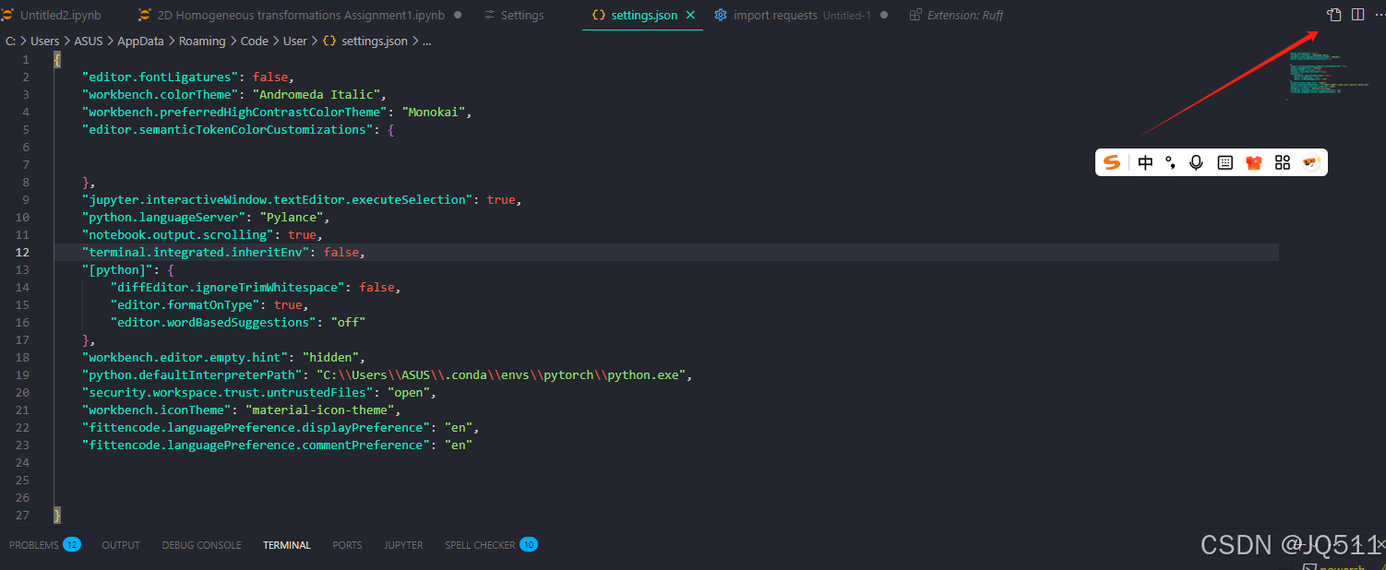Open the Roaming breadcrumb dropdown

coord(202,41)
